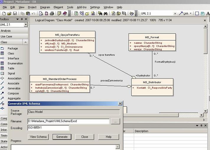This screenshot has width=210, height=150.
Task: Select the MD_Format class box
Action: pos(152,42)
